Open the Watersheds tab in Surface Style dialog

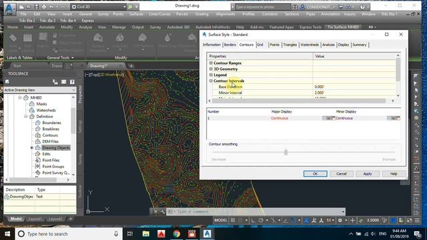point(310,45)
